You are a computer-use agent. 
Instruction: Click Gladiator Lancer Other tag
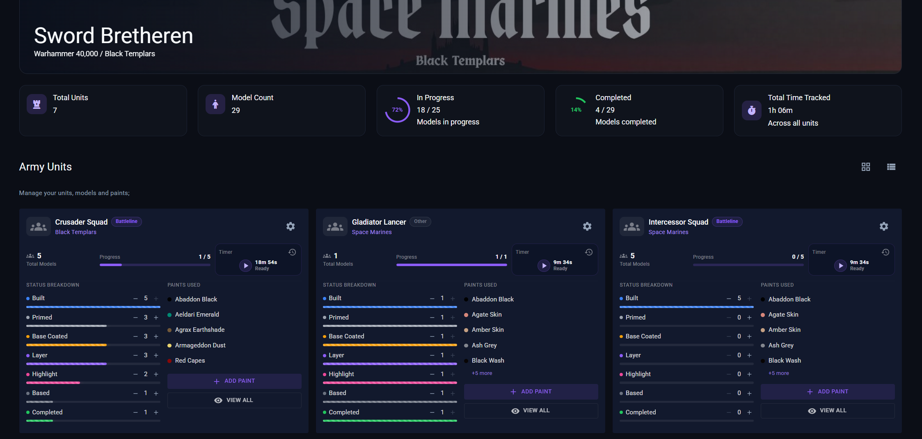pyautogui.click(x=420, y=221)
